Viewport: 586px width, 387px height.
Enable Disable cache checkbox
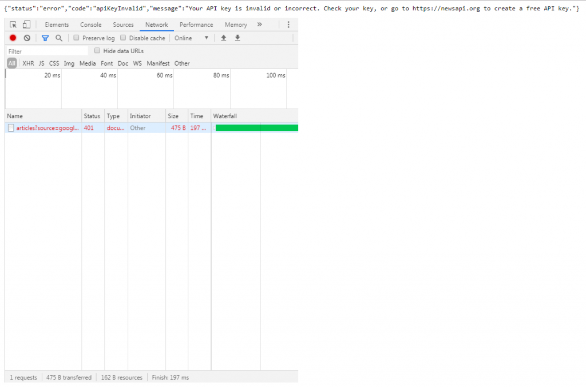point(123,38)
